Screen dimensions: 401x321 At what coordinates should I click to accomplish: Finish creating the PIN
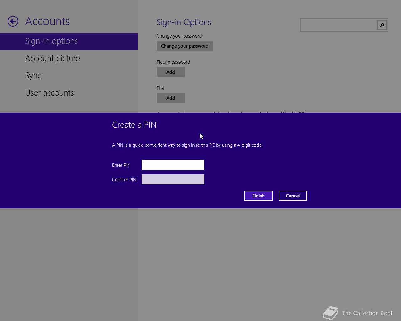tap(258, 196)
